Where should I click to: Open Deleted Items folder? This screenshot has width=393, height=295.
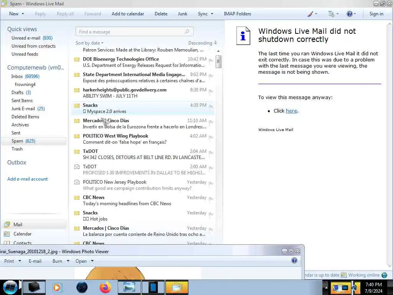tap(25, 117)
